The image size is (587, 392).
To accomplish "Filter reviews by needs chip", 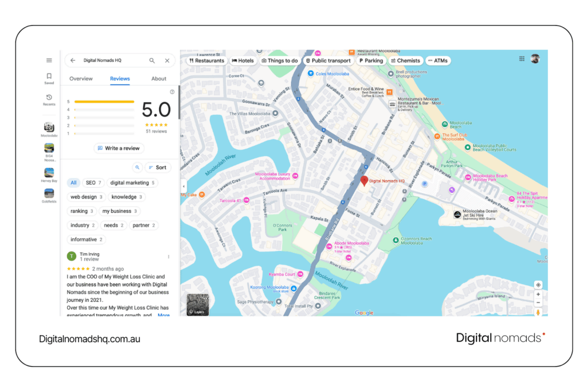I will pos(114,226).
